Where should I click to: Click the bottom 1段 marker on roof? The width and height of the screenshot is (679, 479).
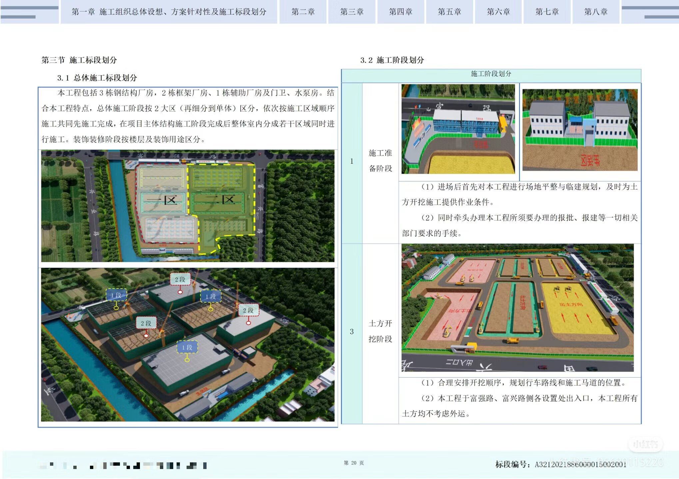pyautogui.click(x=187, y=347)
